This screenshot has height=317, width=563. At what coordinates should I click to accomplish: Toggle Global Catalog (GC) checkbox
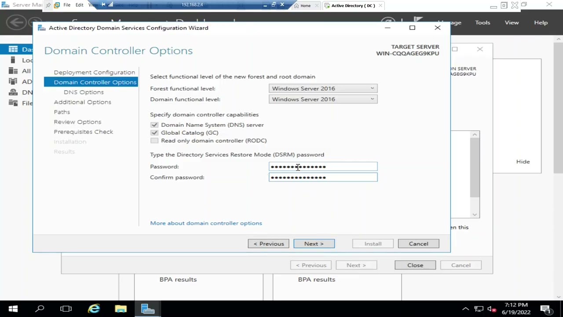click(154, 133)
